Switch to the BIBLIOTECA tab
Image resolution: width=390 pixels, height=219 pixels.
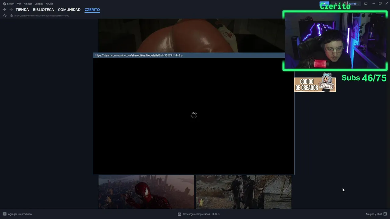(x=43, y=10)
